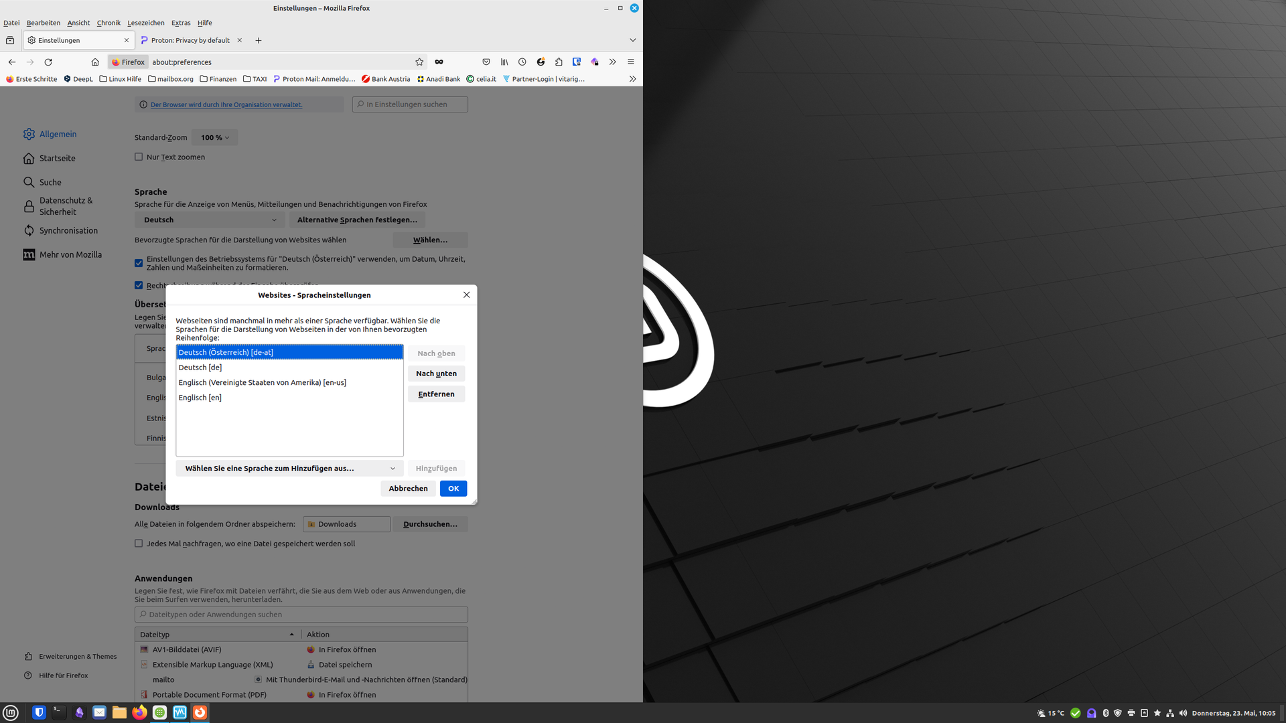Toggle the 'Nur Text zoomen' checkbox
Viewport: 1286px width, 723px height.
click(139, 157)
